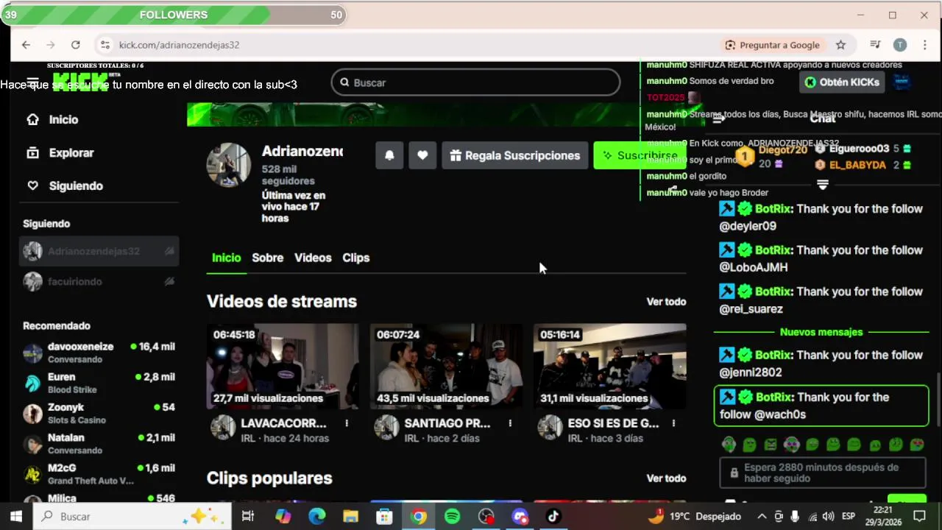The image size is (942, 530).
Task: Click the site information icon in the address bar
Action: tap(105, 45)
